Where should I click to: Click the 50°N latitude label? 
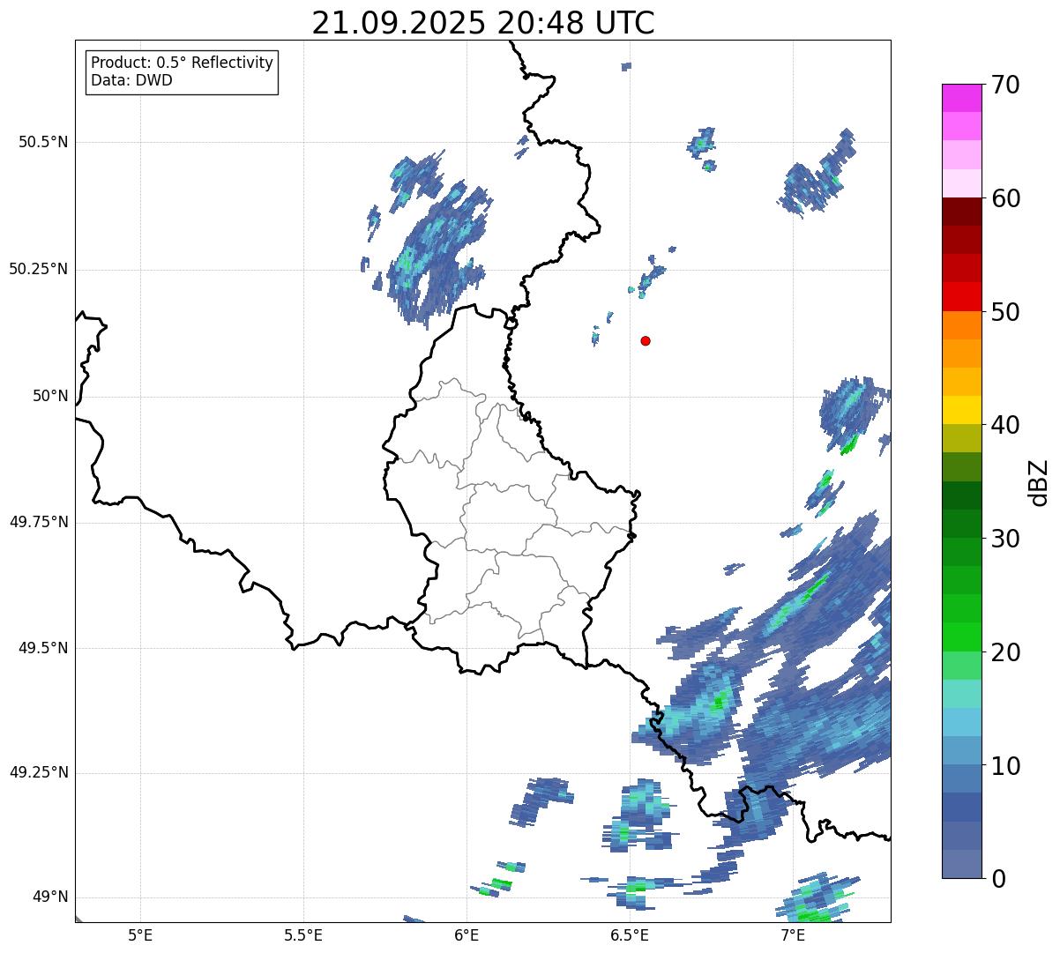coord(50,396)
